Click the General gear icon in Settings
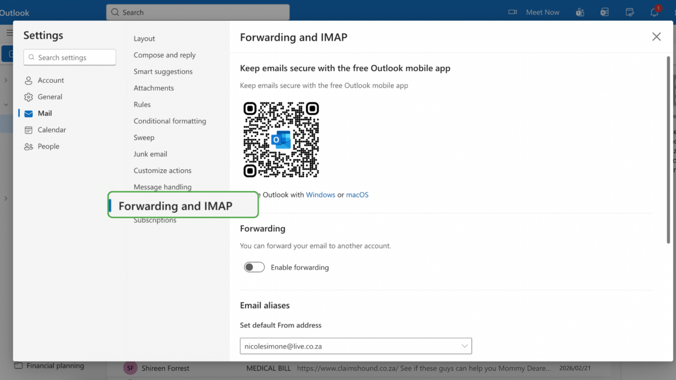The width and height of the screenshot is (676, 380). click(x=29, y=97)
